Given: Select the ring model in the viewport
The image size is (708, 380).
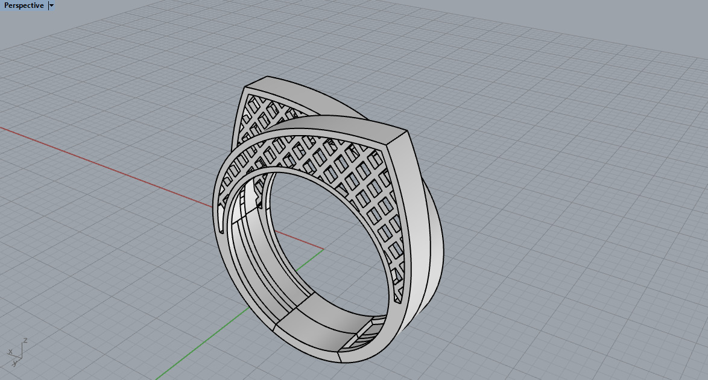Looking at the screenshot, I should pos(328,219).
